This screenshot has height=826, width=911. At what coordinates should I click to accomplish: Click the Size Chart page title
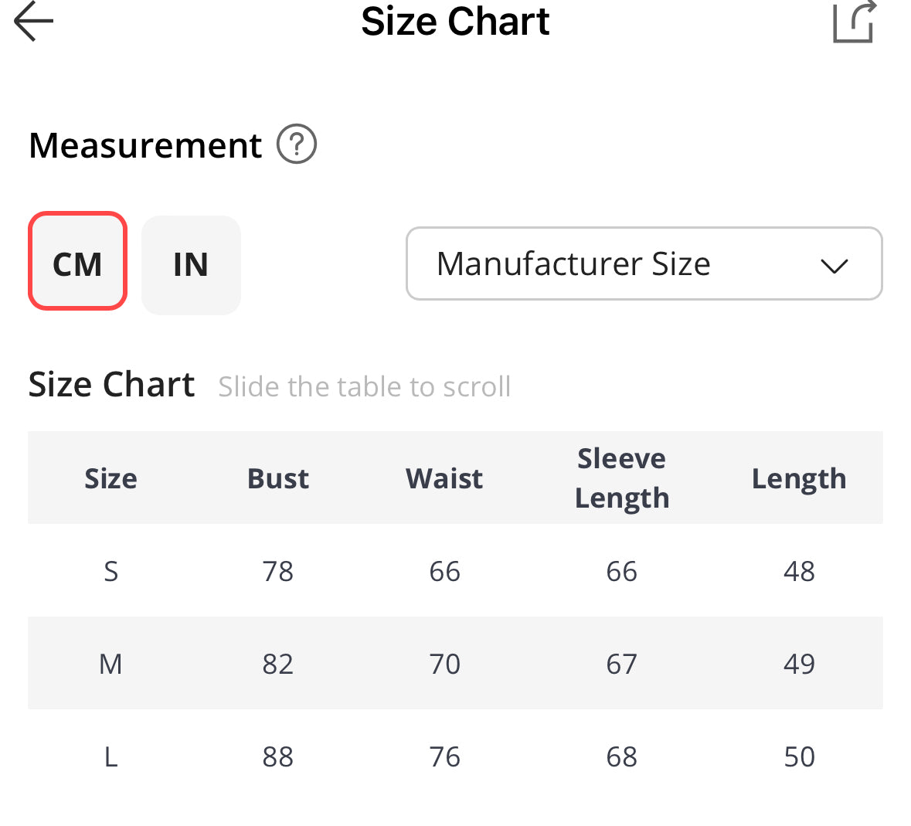455,22
